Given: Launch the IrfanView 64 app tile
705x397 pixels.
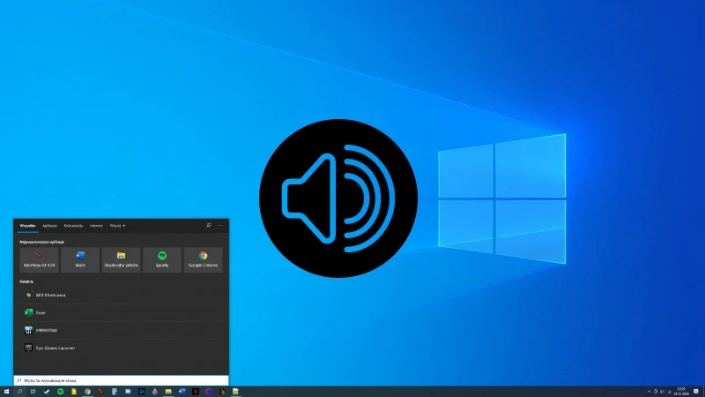Looking at the screenshot, I should point(39,259).
